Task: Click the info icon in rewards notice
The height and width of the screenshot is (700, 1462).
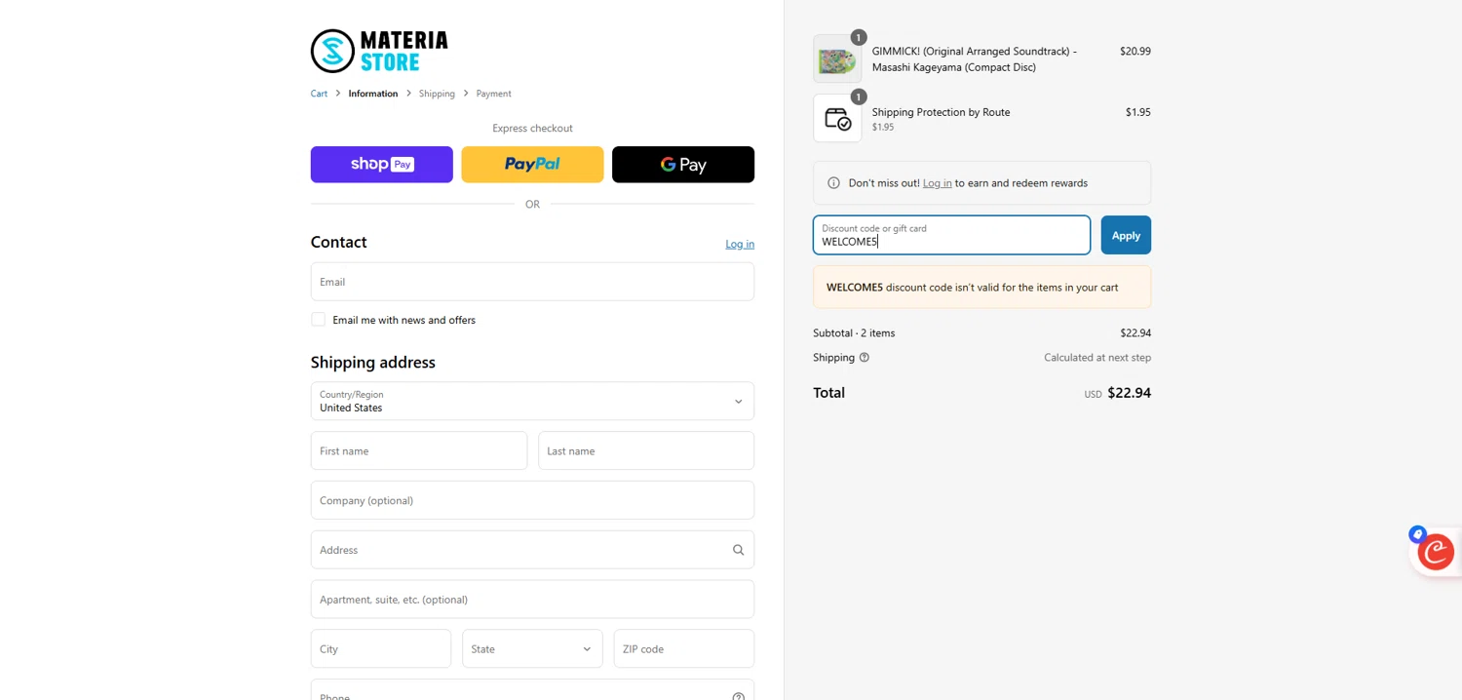Action: pyautogui.click(x=833, y=183)
